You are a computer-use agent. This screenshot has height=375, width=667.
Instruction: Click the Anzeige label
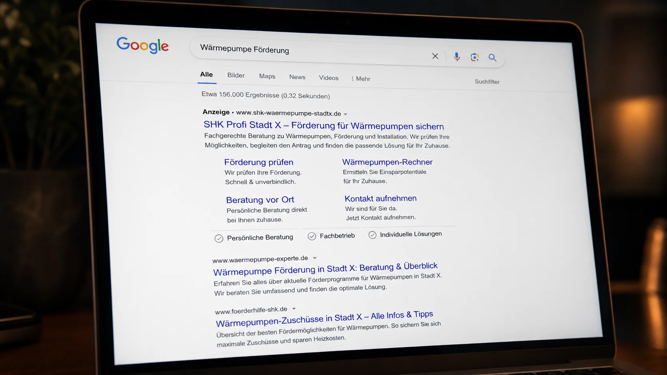coord(216,112)
